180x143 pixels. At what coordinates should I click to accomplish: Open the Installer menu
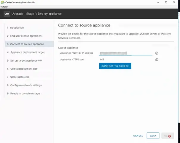pyautogui.click(x=4, y=7)
